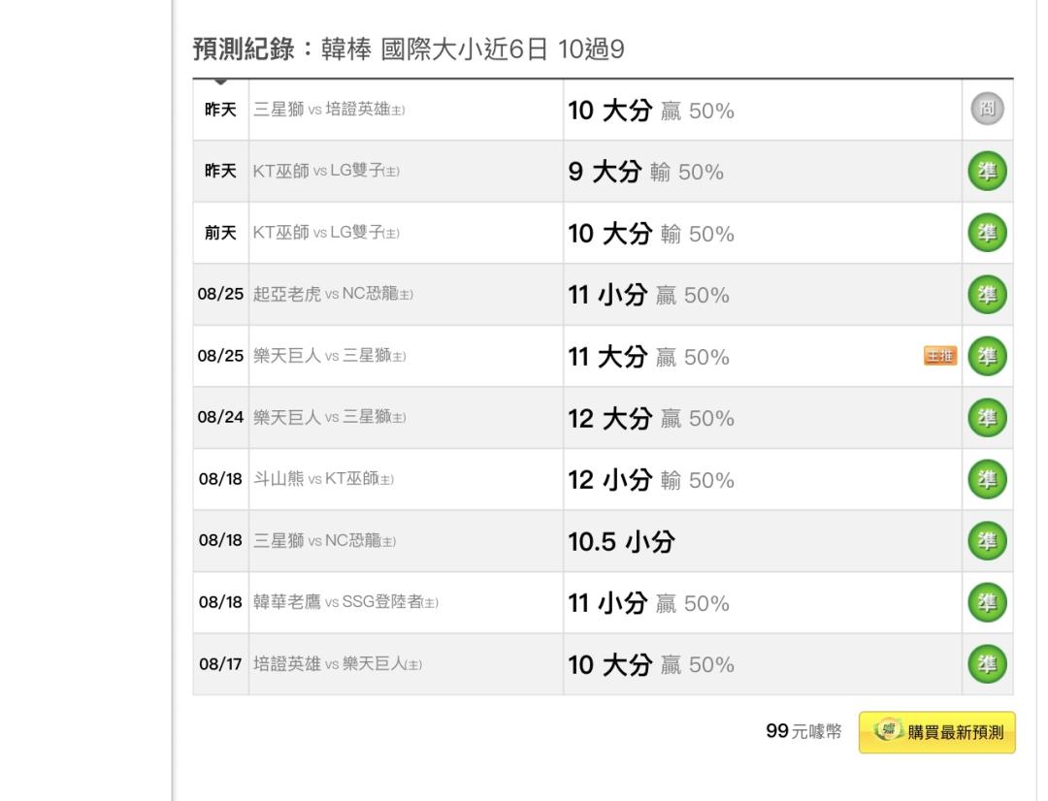Open the 起亞老虎 vs NC恐龍 matchup
This screenshot has width=1048, height=801.
(x=333, y=294)
